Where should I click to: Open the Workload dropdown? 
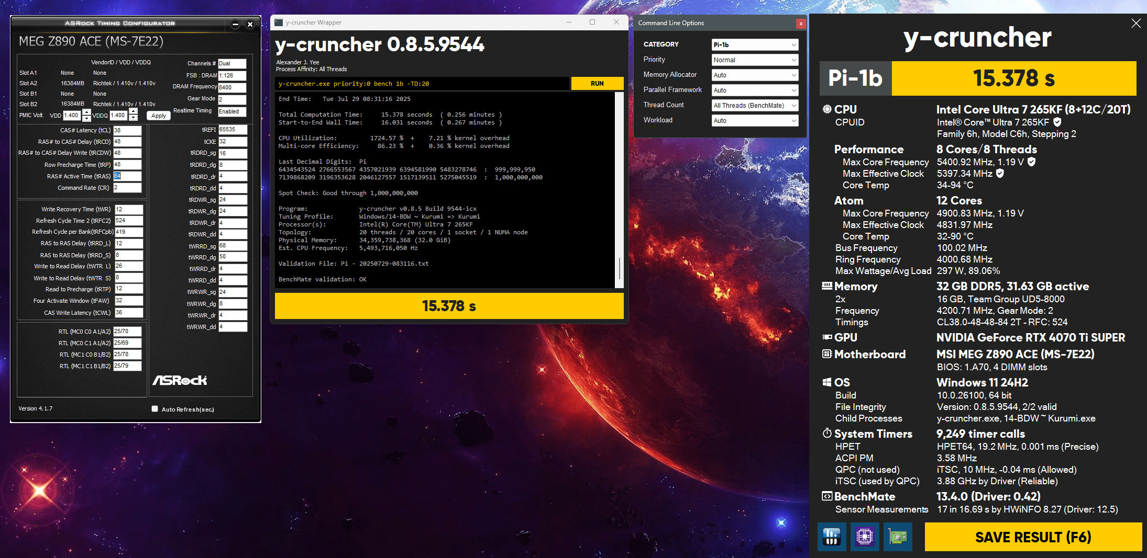(x=755, y=120)
